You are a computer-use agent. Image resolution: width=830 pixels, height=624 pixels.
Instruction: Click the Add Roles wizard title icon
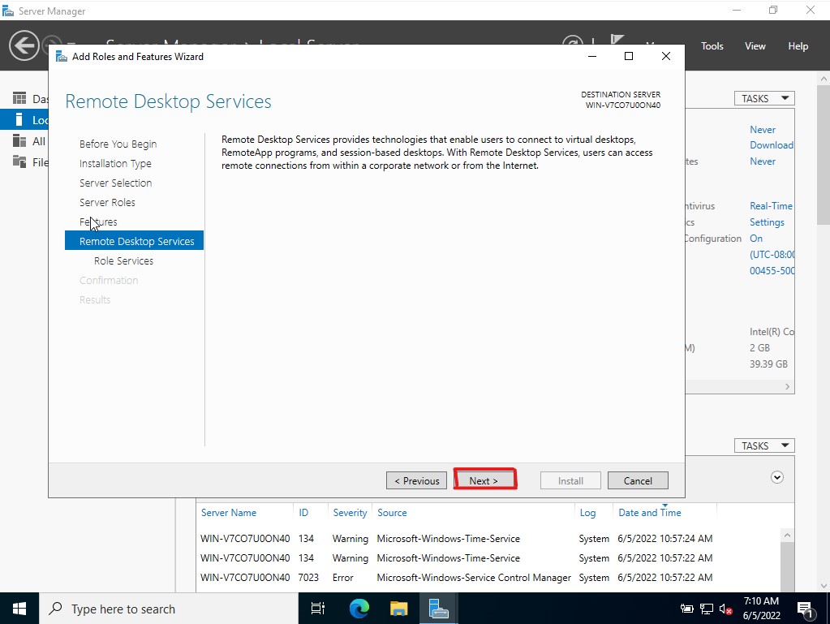(62, 57)
